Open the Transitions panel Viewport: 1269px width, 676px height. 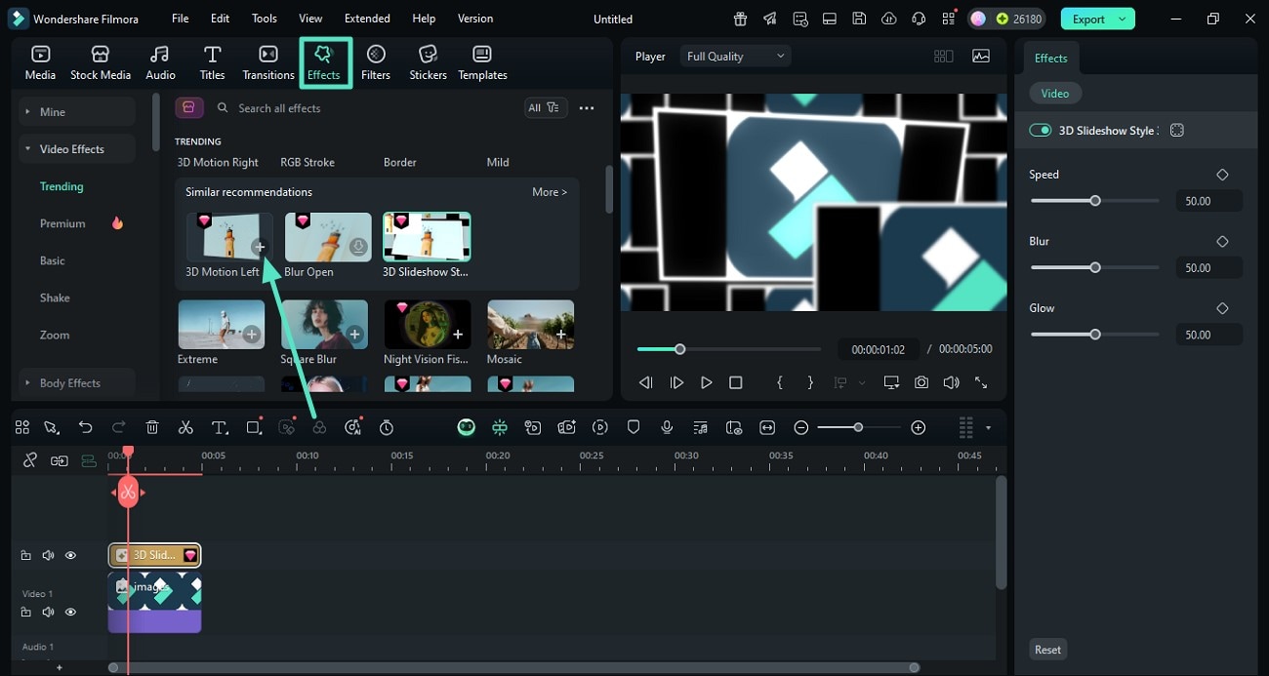tap(268, 62)
